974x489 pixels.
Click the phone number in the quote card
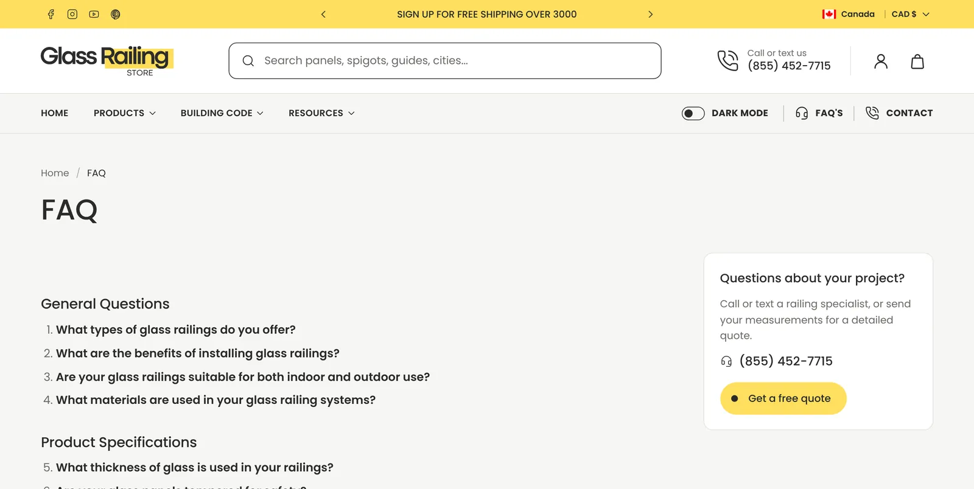[x=786, y=361]
